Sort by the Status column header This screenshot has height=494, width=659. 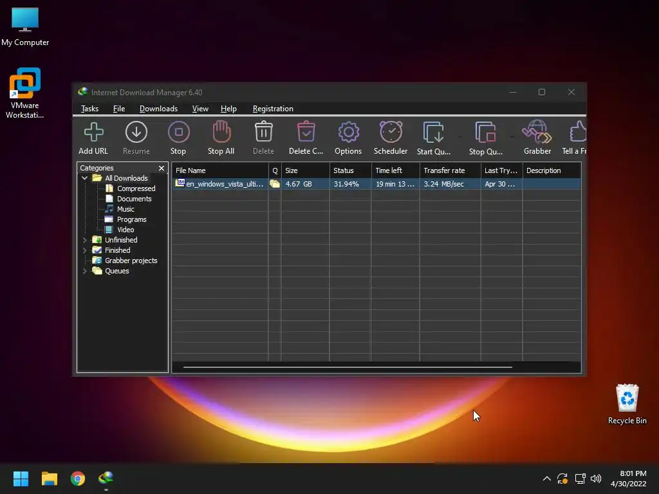pyautogui.click(x=351, y=170)
